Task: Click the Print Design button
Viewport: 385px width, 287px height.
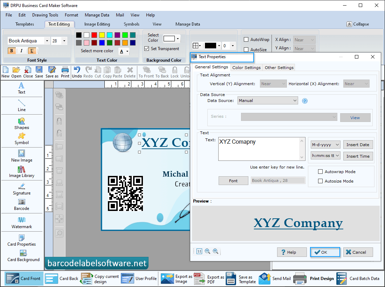Action: (314, 279)
